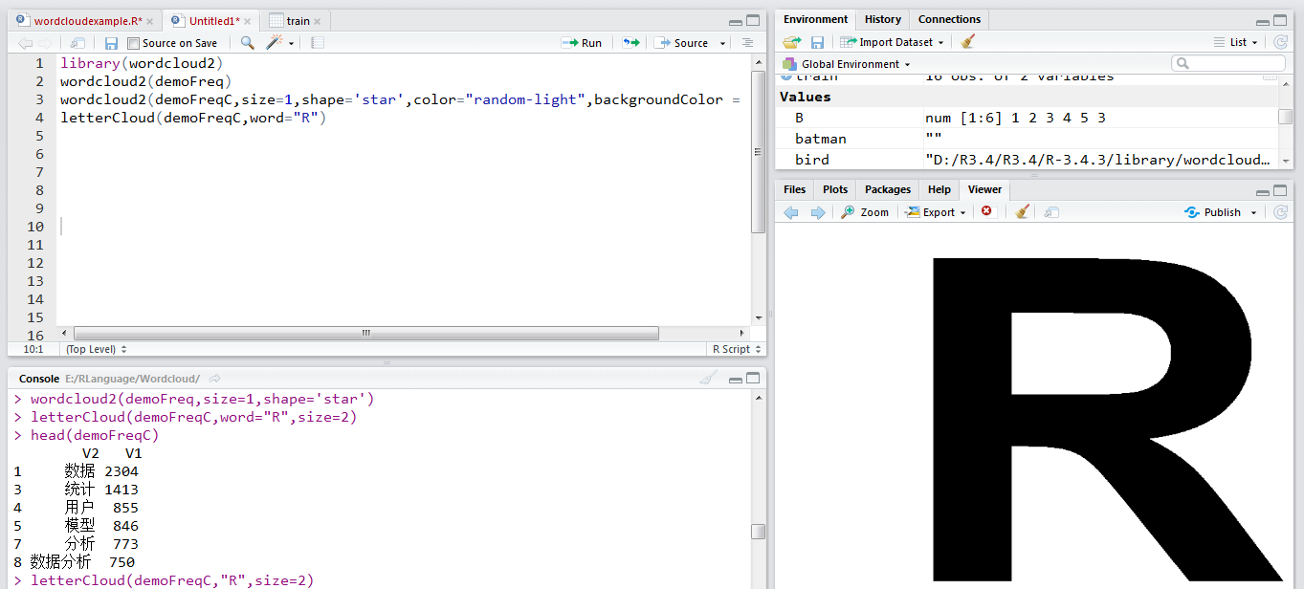Show script in new window icon
This screenshot has height=589, width=1304.
pos(78,43)
